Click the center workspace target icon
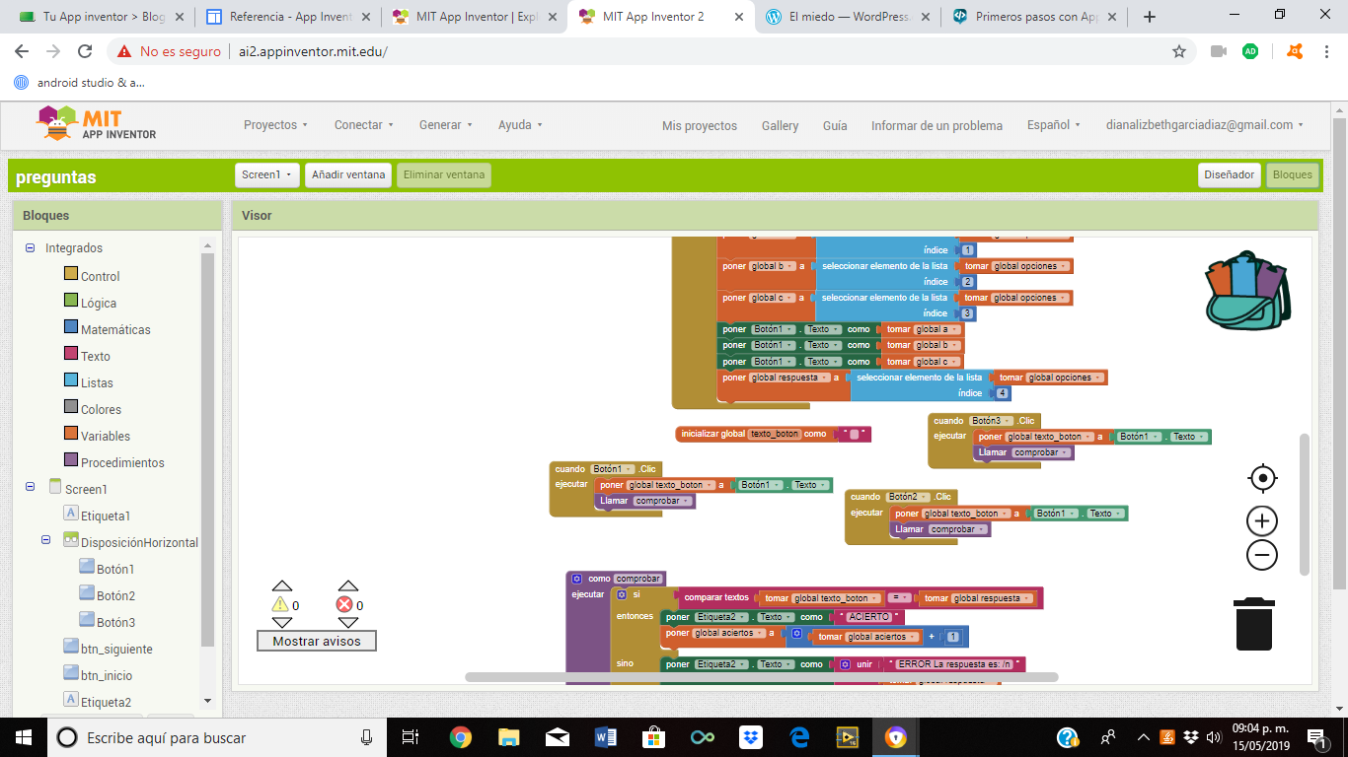 1262,479
